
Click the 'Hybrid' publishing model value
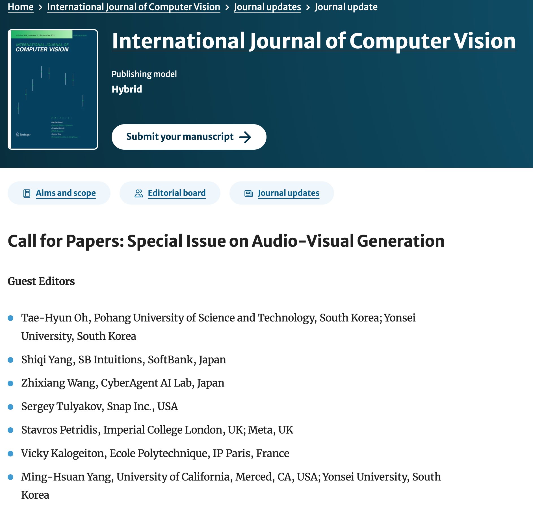click(x=127, y=89)
